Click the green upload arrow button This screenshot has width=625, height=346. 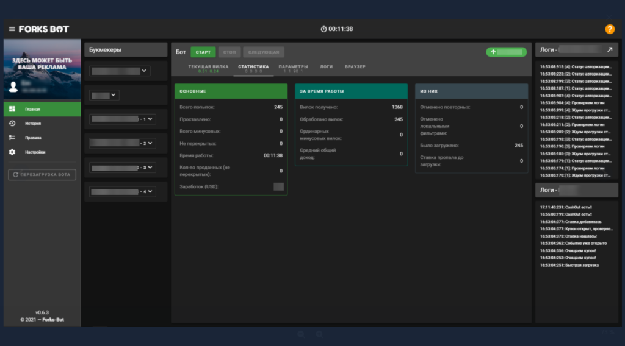pyautogui.click(x=506, y=52)
